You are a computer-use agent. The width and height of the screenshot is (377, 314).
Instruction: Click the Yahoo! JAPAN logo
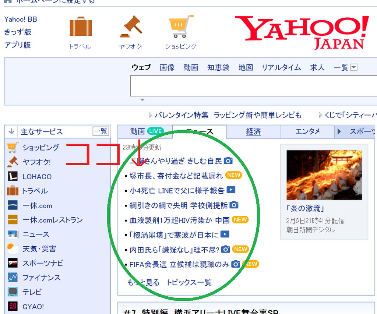point(302,32)
